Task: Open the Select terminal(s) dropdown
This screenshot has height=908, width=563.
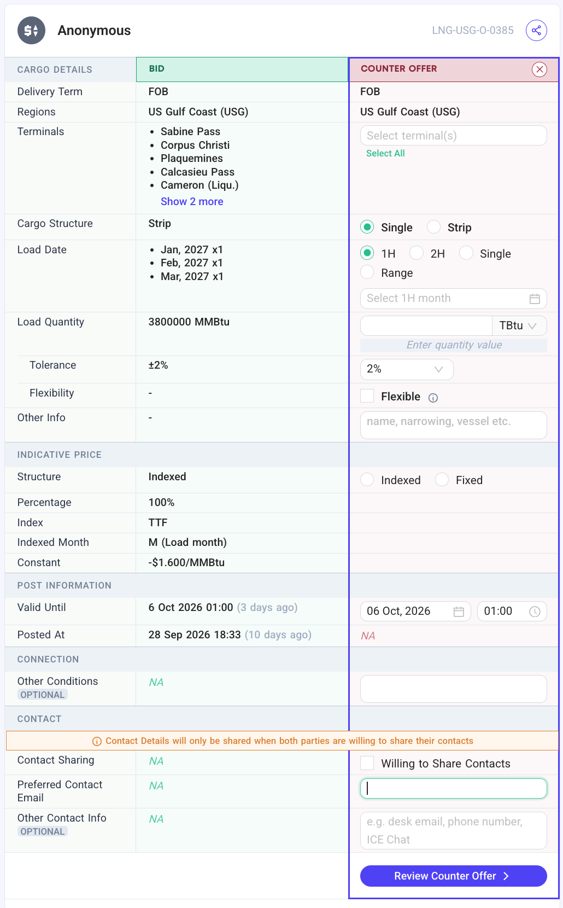Action: [x=453, y=136]
